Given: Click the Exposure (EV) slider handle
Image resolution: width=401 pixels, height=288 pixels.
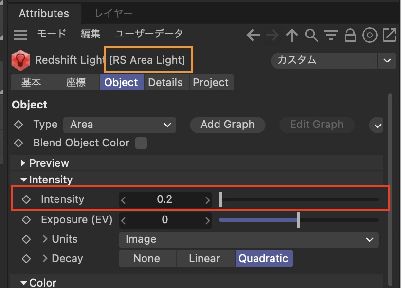Looking at the screenshot, I should point(299,220).
